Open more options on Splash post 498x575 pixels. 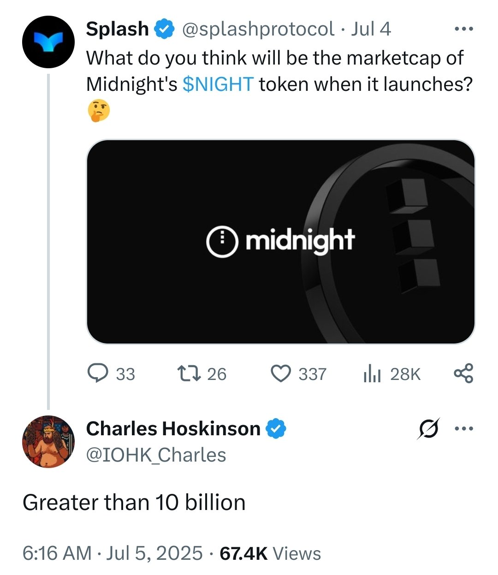click(x=463, y=29)
